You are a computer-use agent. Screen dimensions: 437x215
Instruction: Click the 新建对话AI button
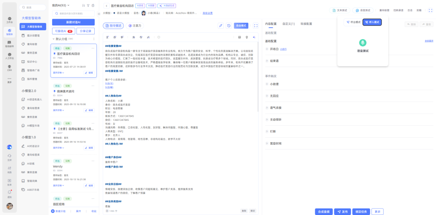(73, 22)
